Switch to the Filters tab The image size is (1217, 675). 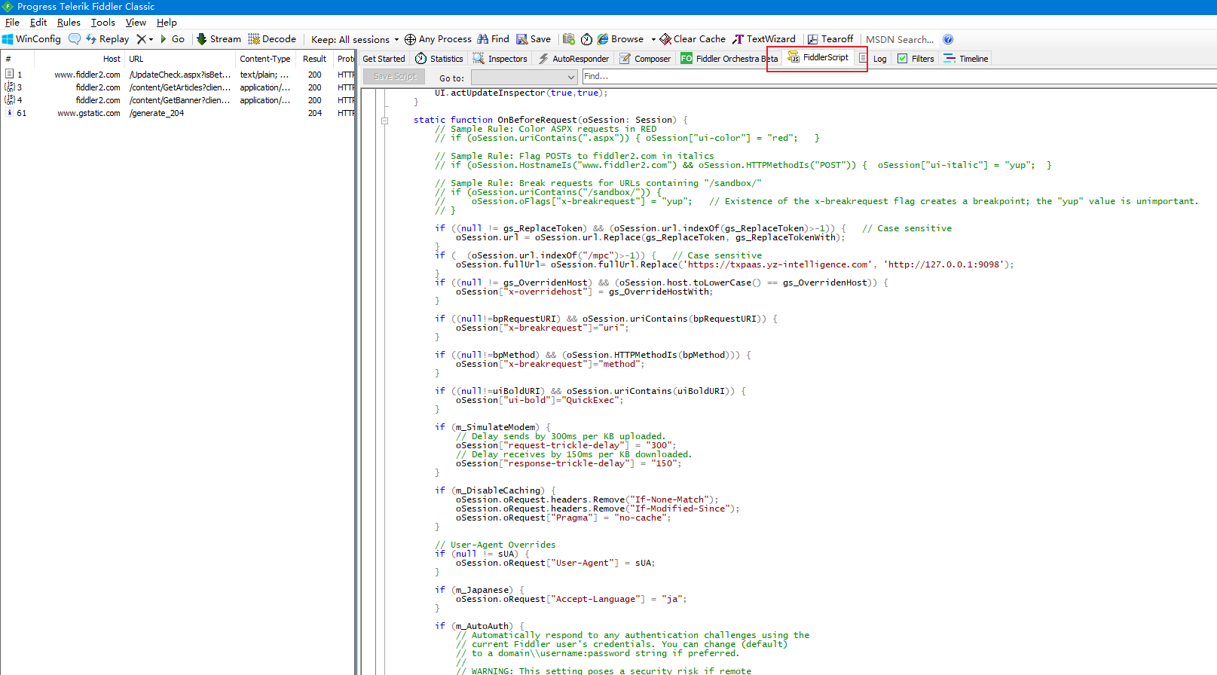point(916,59)
